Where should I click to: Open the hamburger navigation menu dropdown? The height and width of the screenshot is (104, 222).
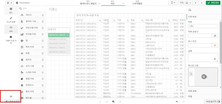pyautogui.click(x=9, y=3)
